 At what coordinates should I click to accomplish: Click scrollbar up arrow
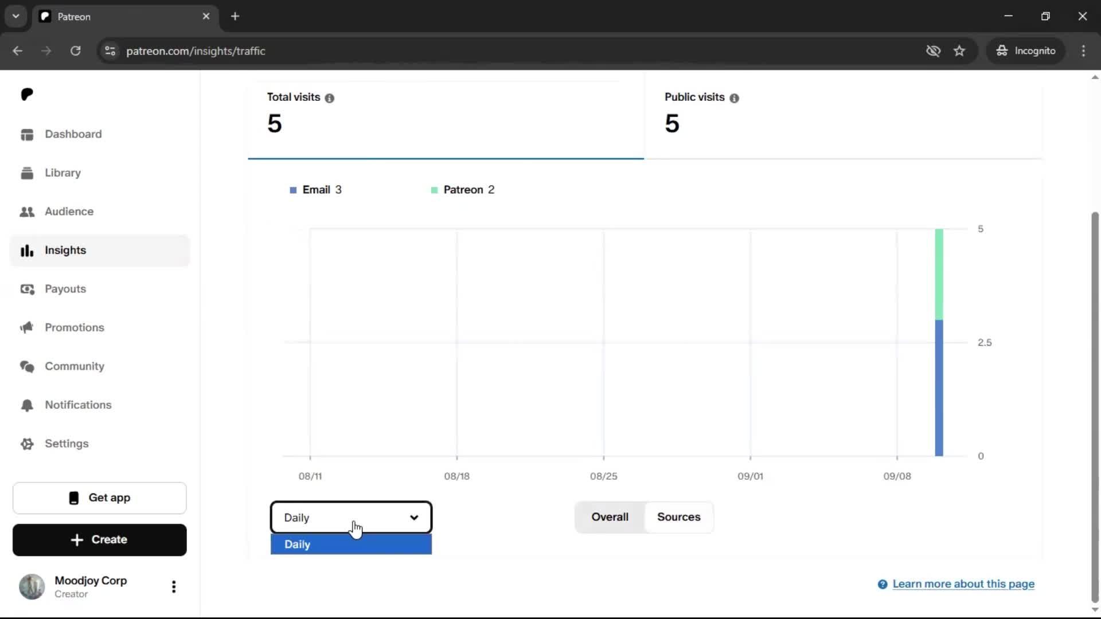[x=1095, y=77]
